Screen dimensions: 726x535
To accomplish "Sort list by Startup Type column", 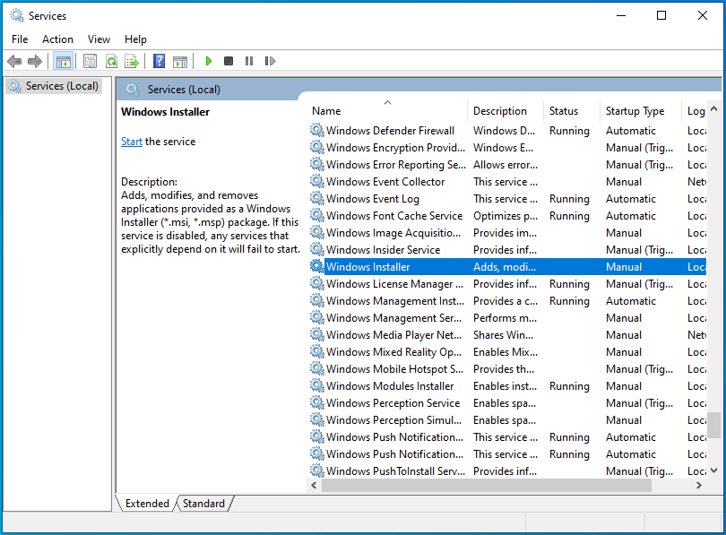I will (x=635, y=111).
